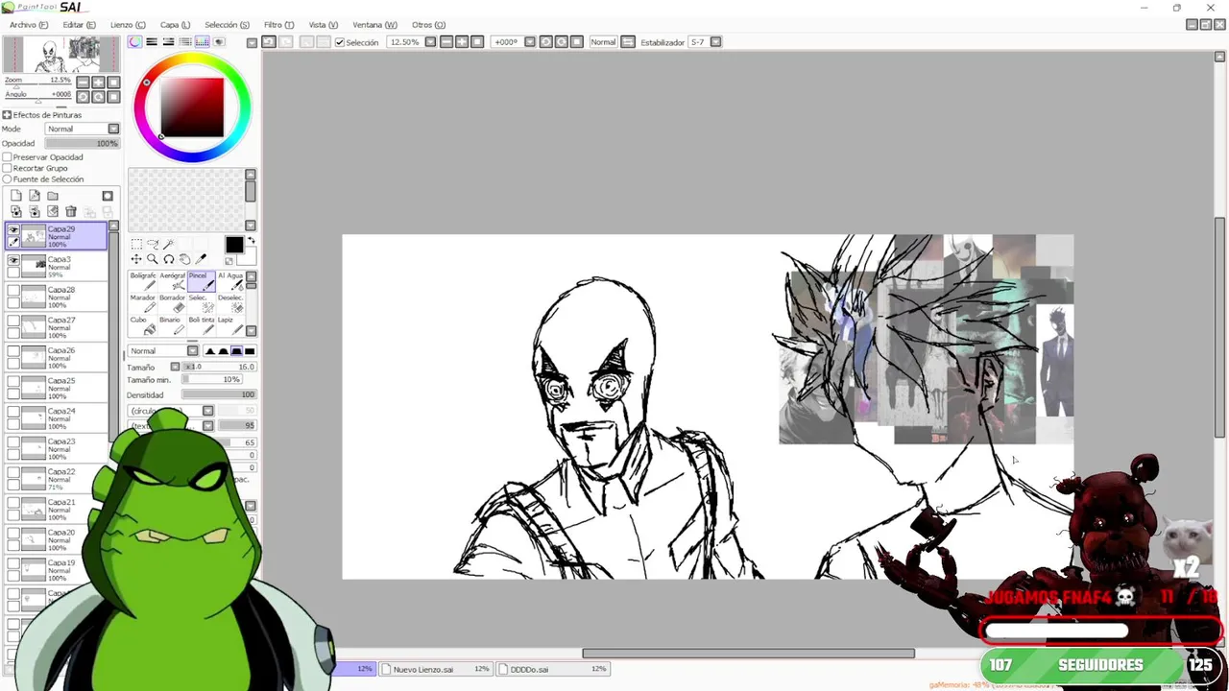Open the color panel options dropdown arrow

[252, 42]
